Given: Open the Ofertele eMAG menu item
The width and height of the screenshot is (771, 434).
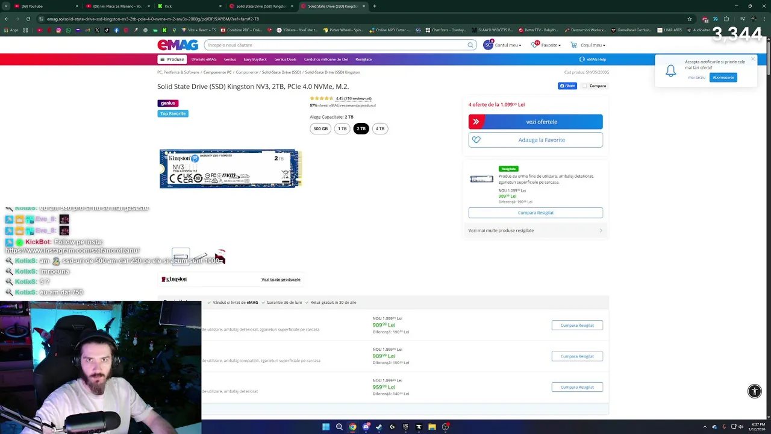Looking at the screenshot, I should (204, 60).
